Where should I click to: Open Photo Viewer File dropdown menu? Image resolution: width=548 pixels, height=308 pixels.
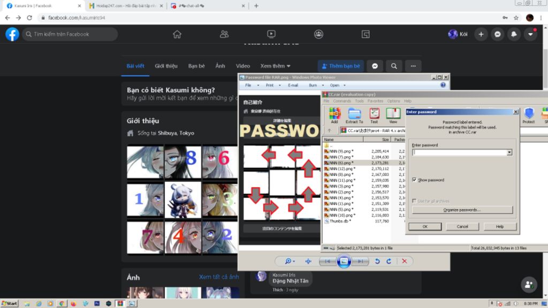tap(250, 85)
